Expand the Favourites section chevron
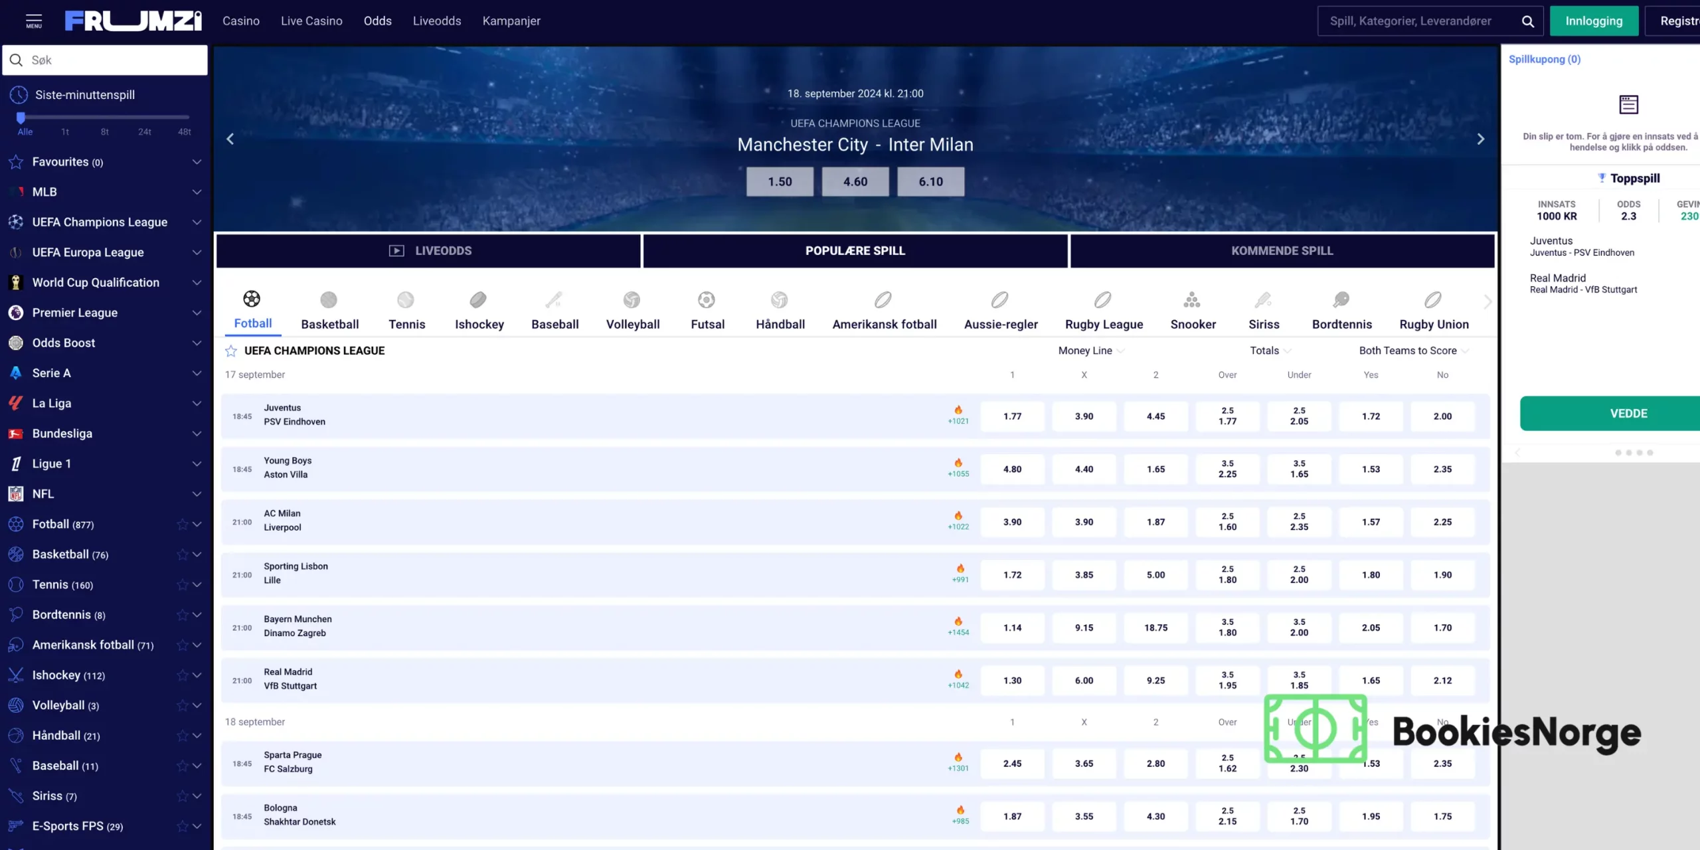Viewport: 1700px width, 850px height. (x=197, y=162)
